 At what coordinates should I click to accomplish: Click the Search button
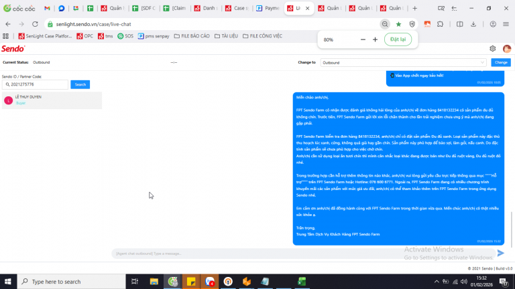pyautogui.click(x=80, y=84)
